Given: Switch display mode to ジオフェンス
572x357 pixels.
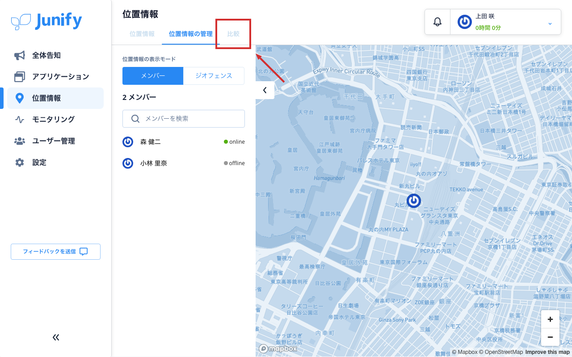Looking at the screenshot, I should click(214, 76).
